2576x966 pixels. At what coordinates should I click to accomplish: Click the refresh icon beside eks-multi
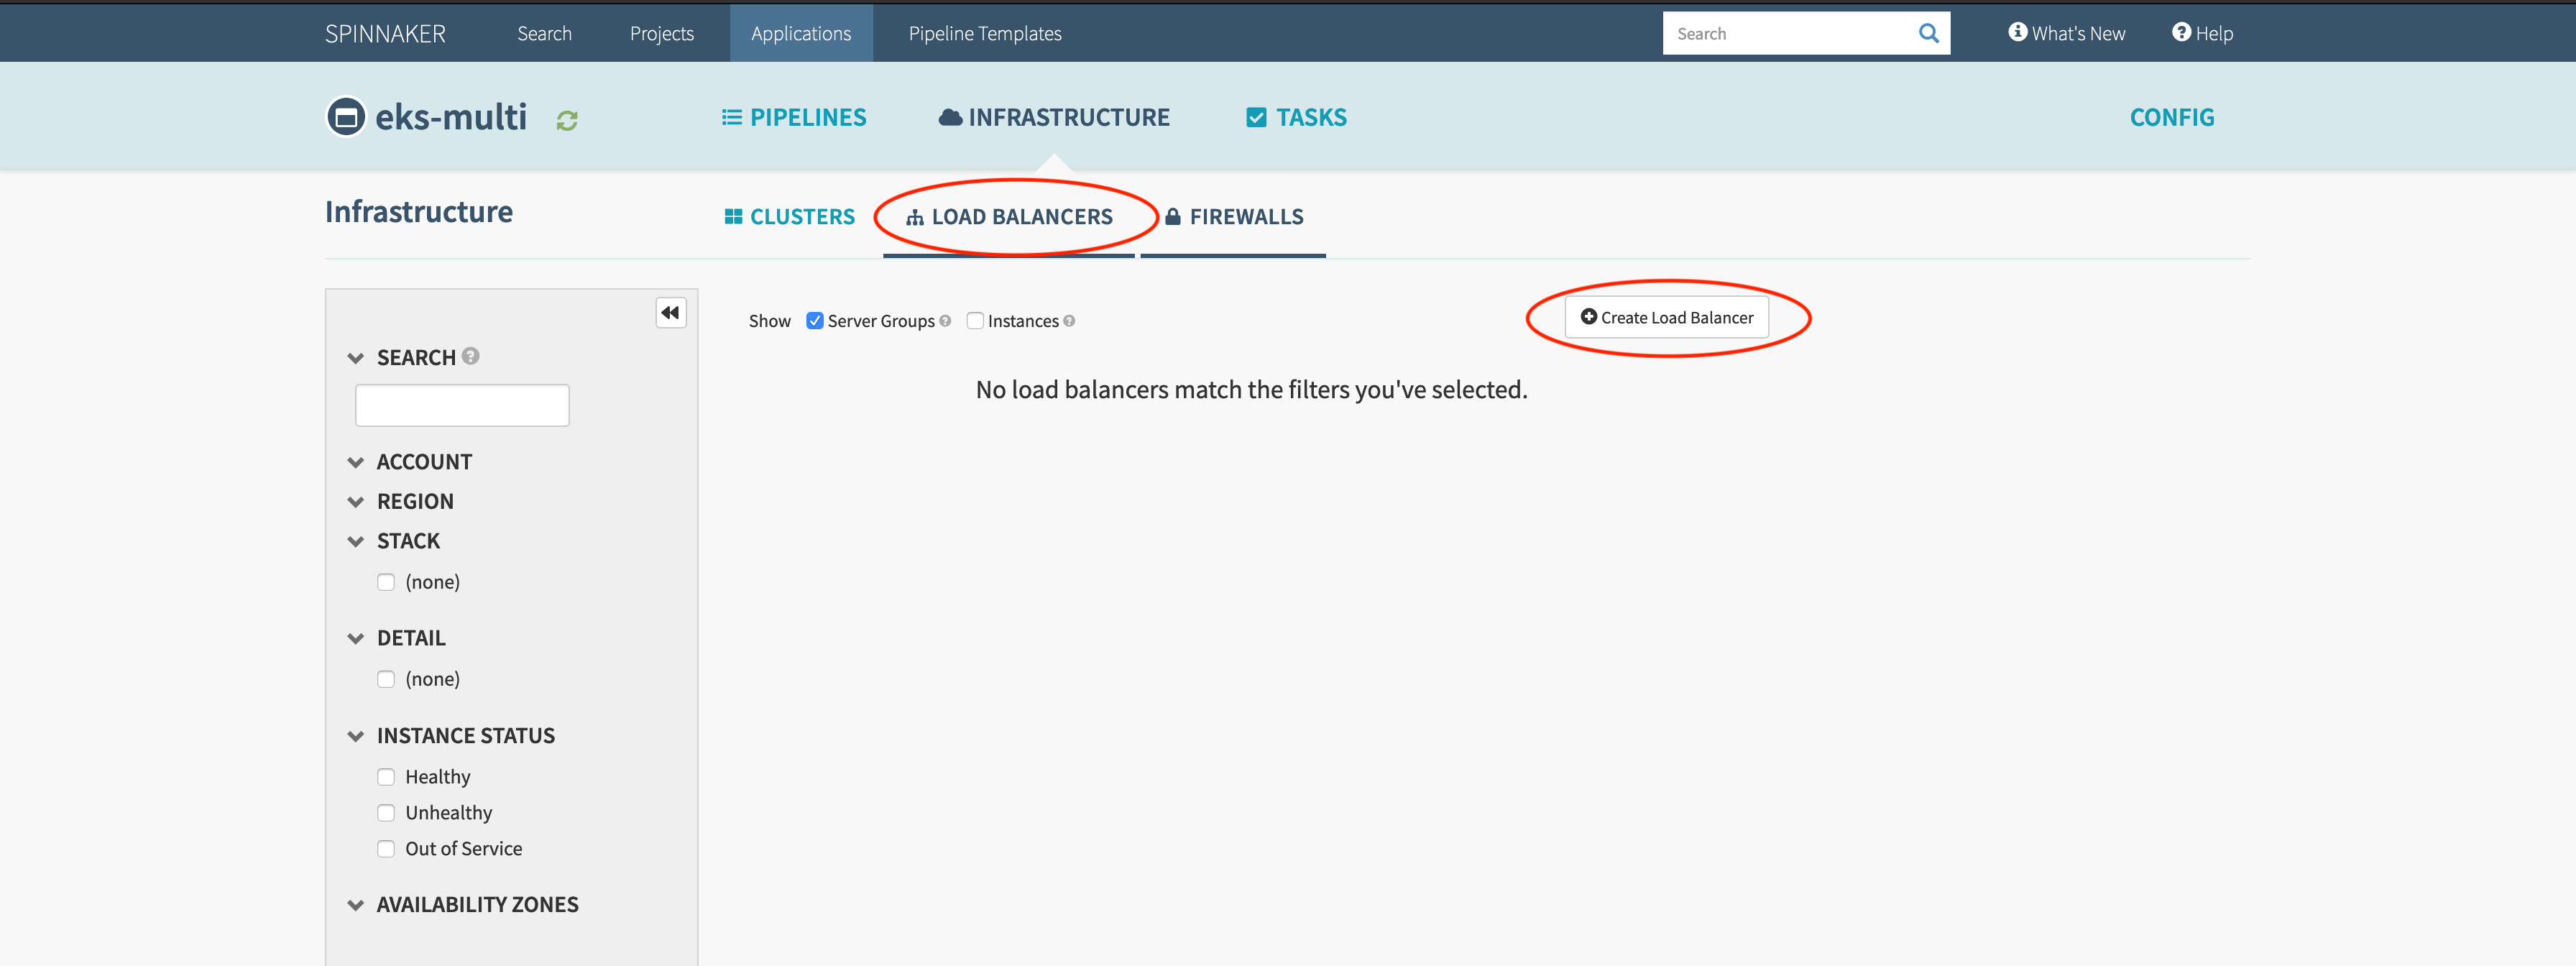tap(567, 121)
